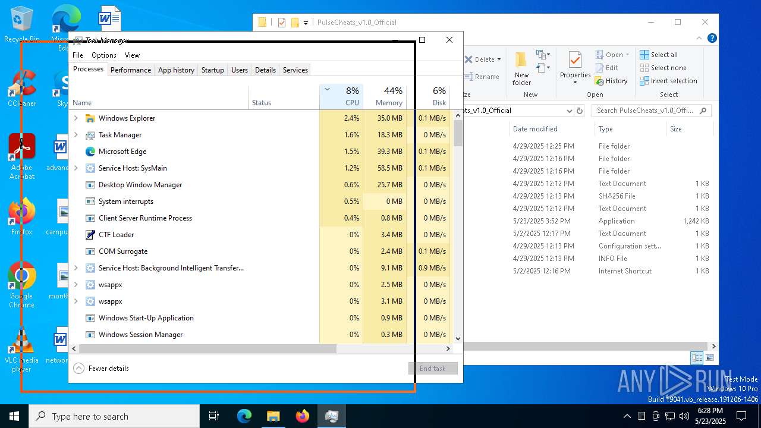761x428 pixels.
Task: Click New folder icon in Explorer ribbon
Action: click(521, 68)
